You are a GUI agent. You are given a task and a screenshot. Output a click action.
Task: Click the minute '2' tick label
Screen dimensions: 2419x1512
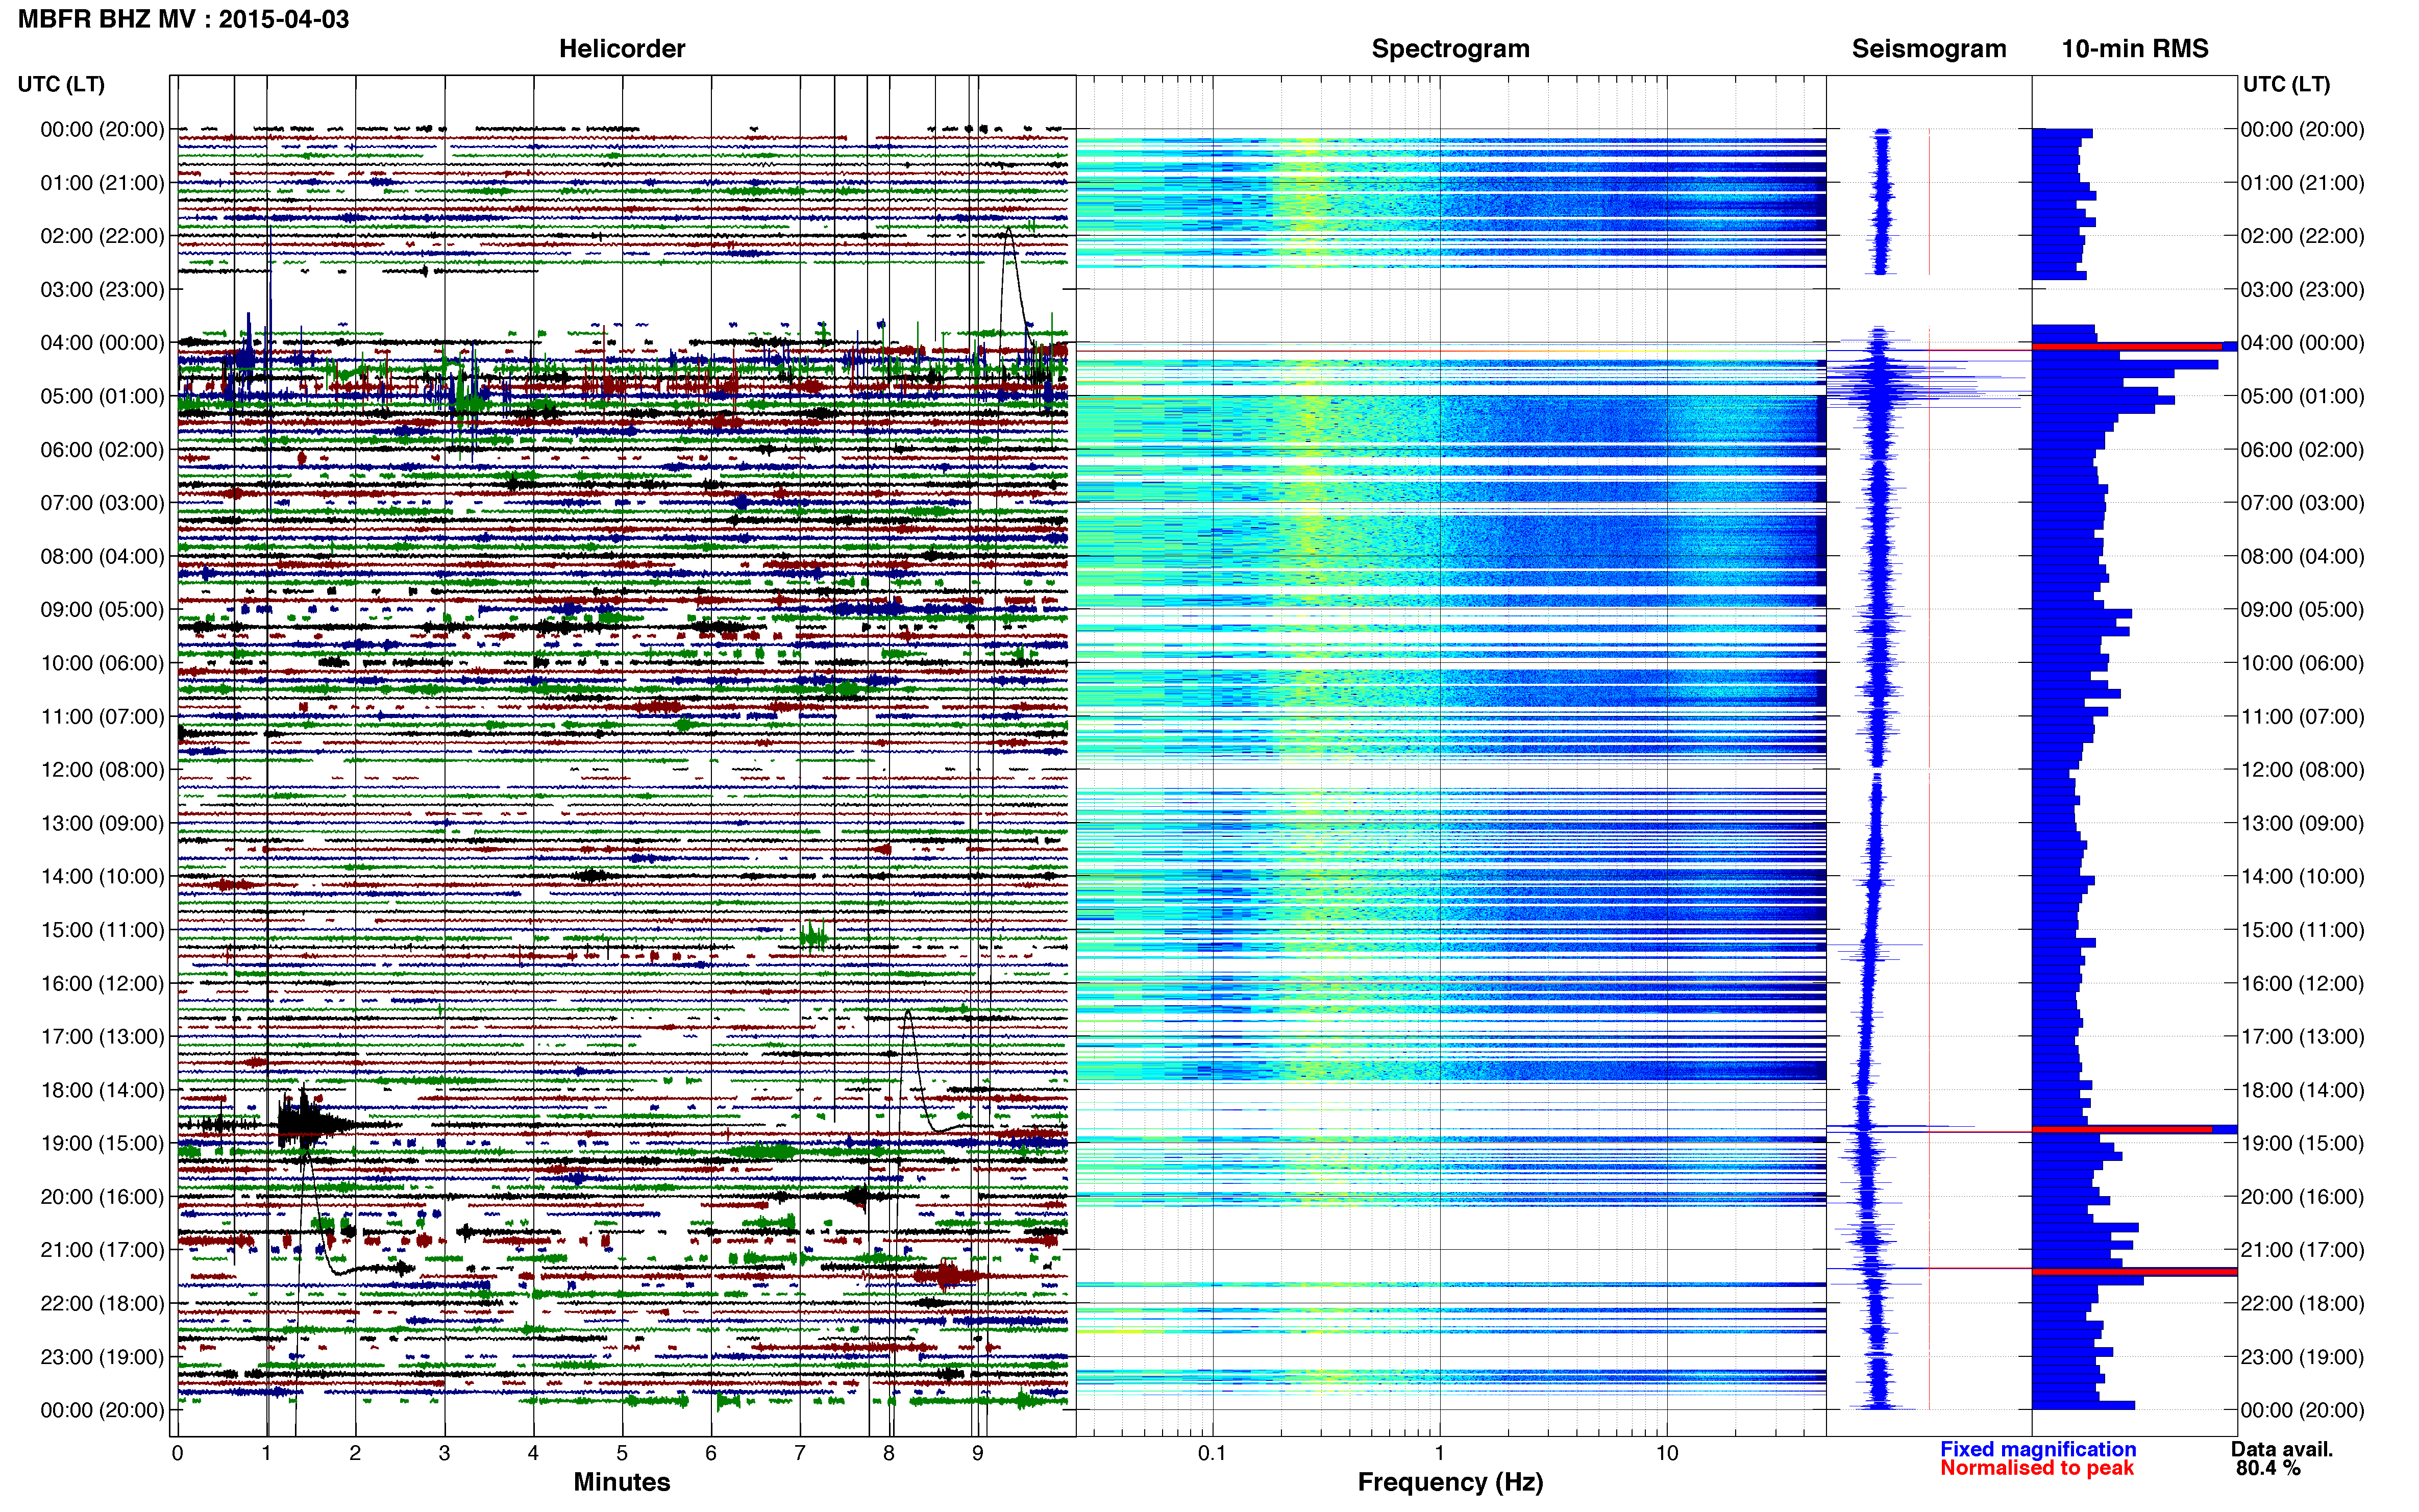coord(355,1453)
